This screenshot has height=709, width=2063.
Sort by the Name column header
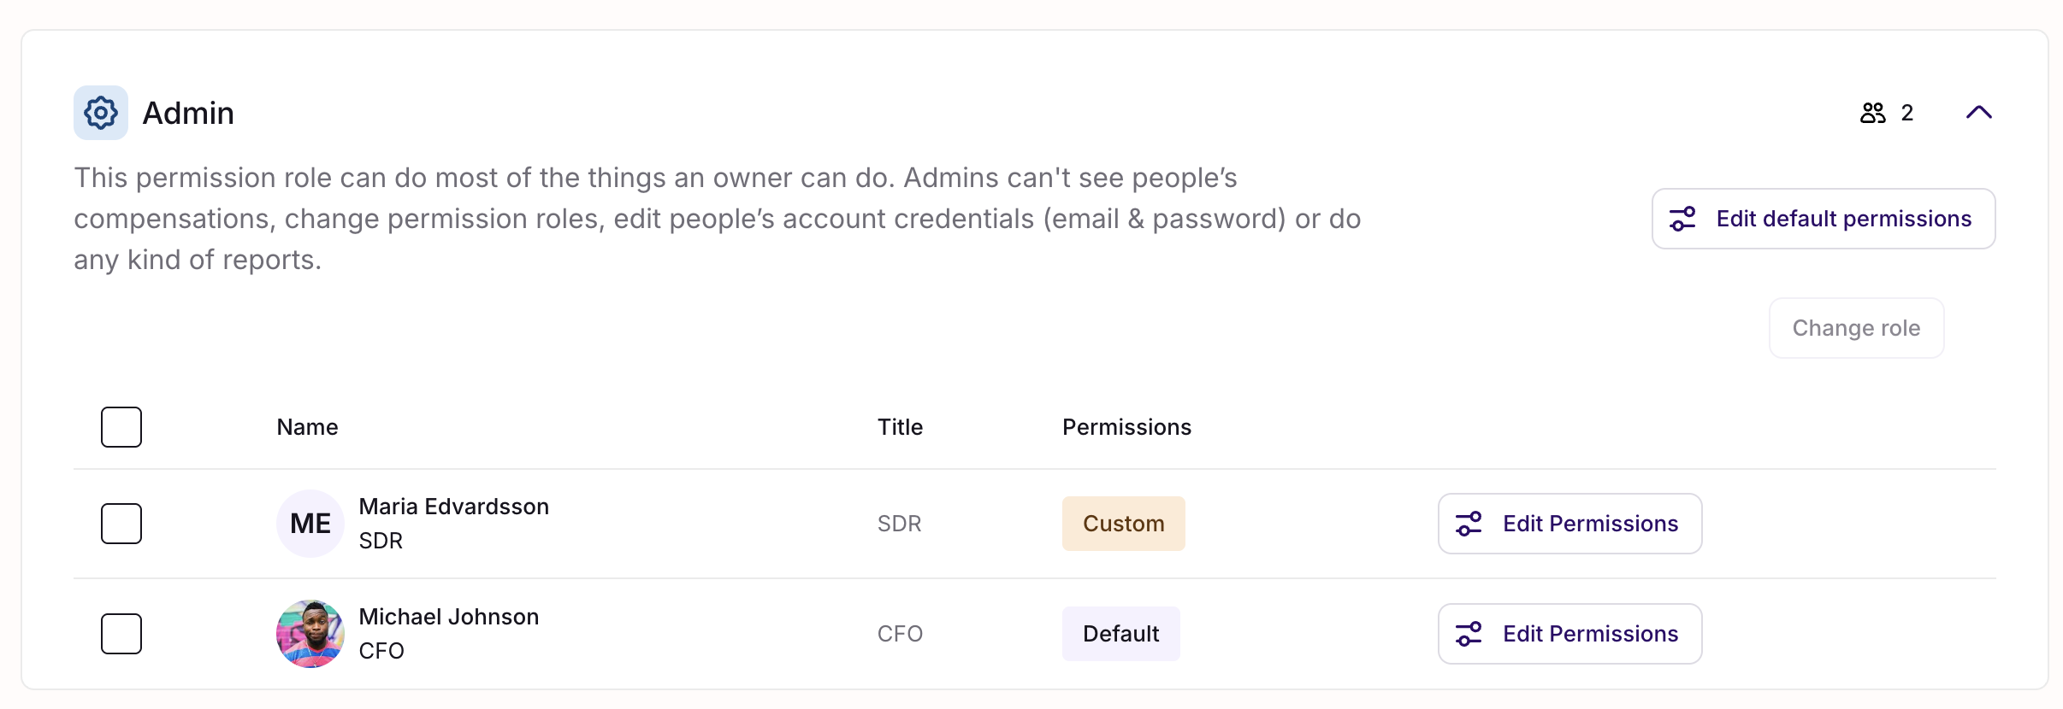[x=307, y=427]
